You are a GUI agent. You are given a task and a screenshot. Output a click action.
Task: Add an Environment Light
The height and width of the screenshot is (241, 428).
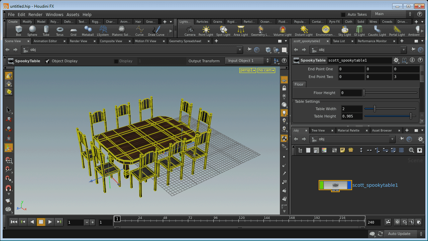(325, 31)
